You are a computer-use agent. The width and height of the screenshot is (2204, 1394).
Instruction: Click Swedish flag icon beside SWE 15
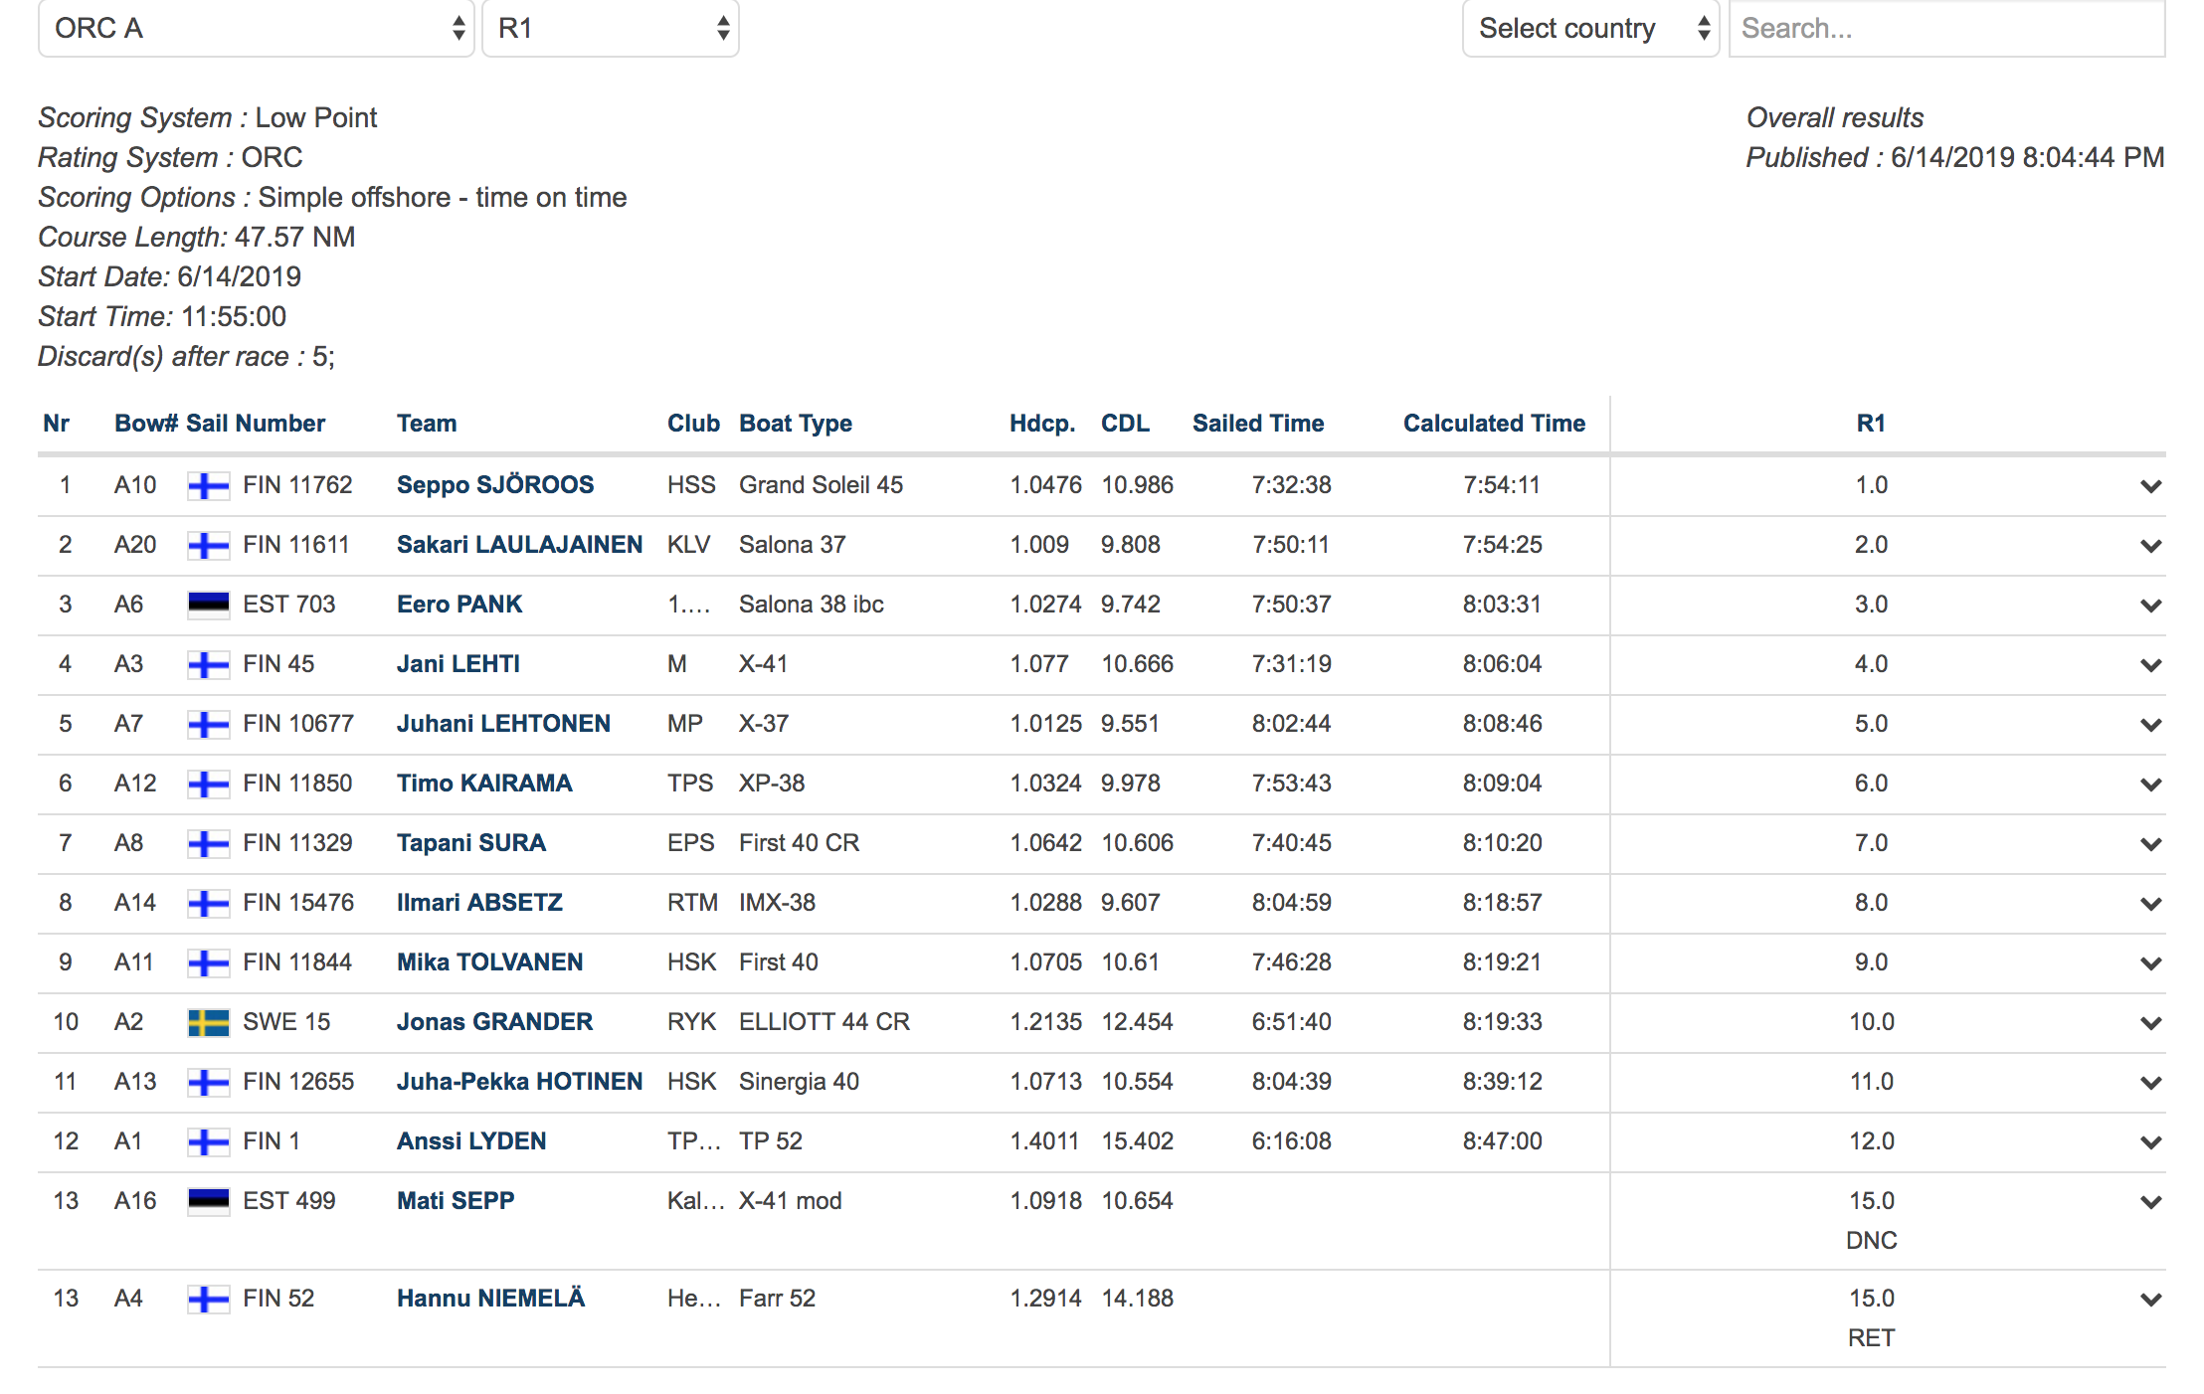pyautogui.click(x=208, y=1022)
